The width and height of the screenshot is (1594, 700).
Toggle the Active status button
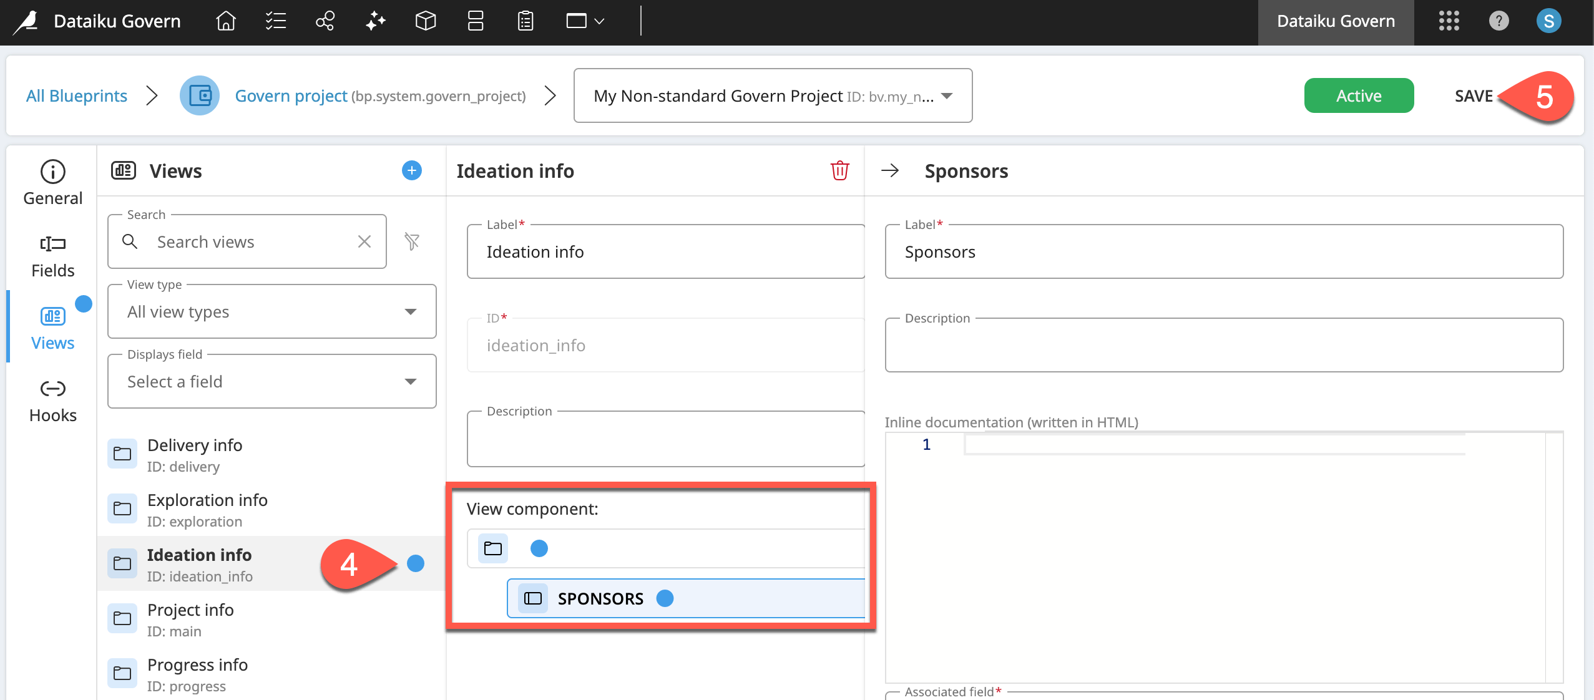coord(1358,95)
